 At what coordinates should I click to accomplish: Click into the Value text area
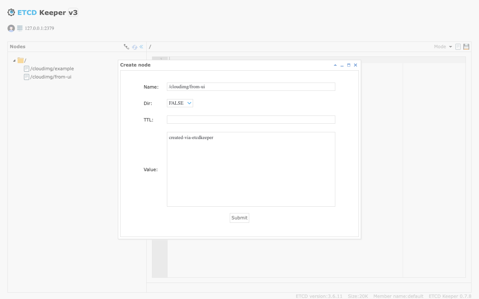pos(251,169)
